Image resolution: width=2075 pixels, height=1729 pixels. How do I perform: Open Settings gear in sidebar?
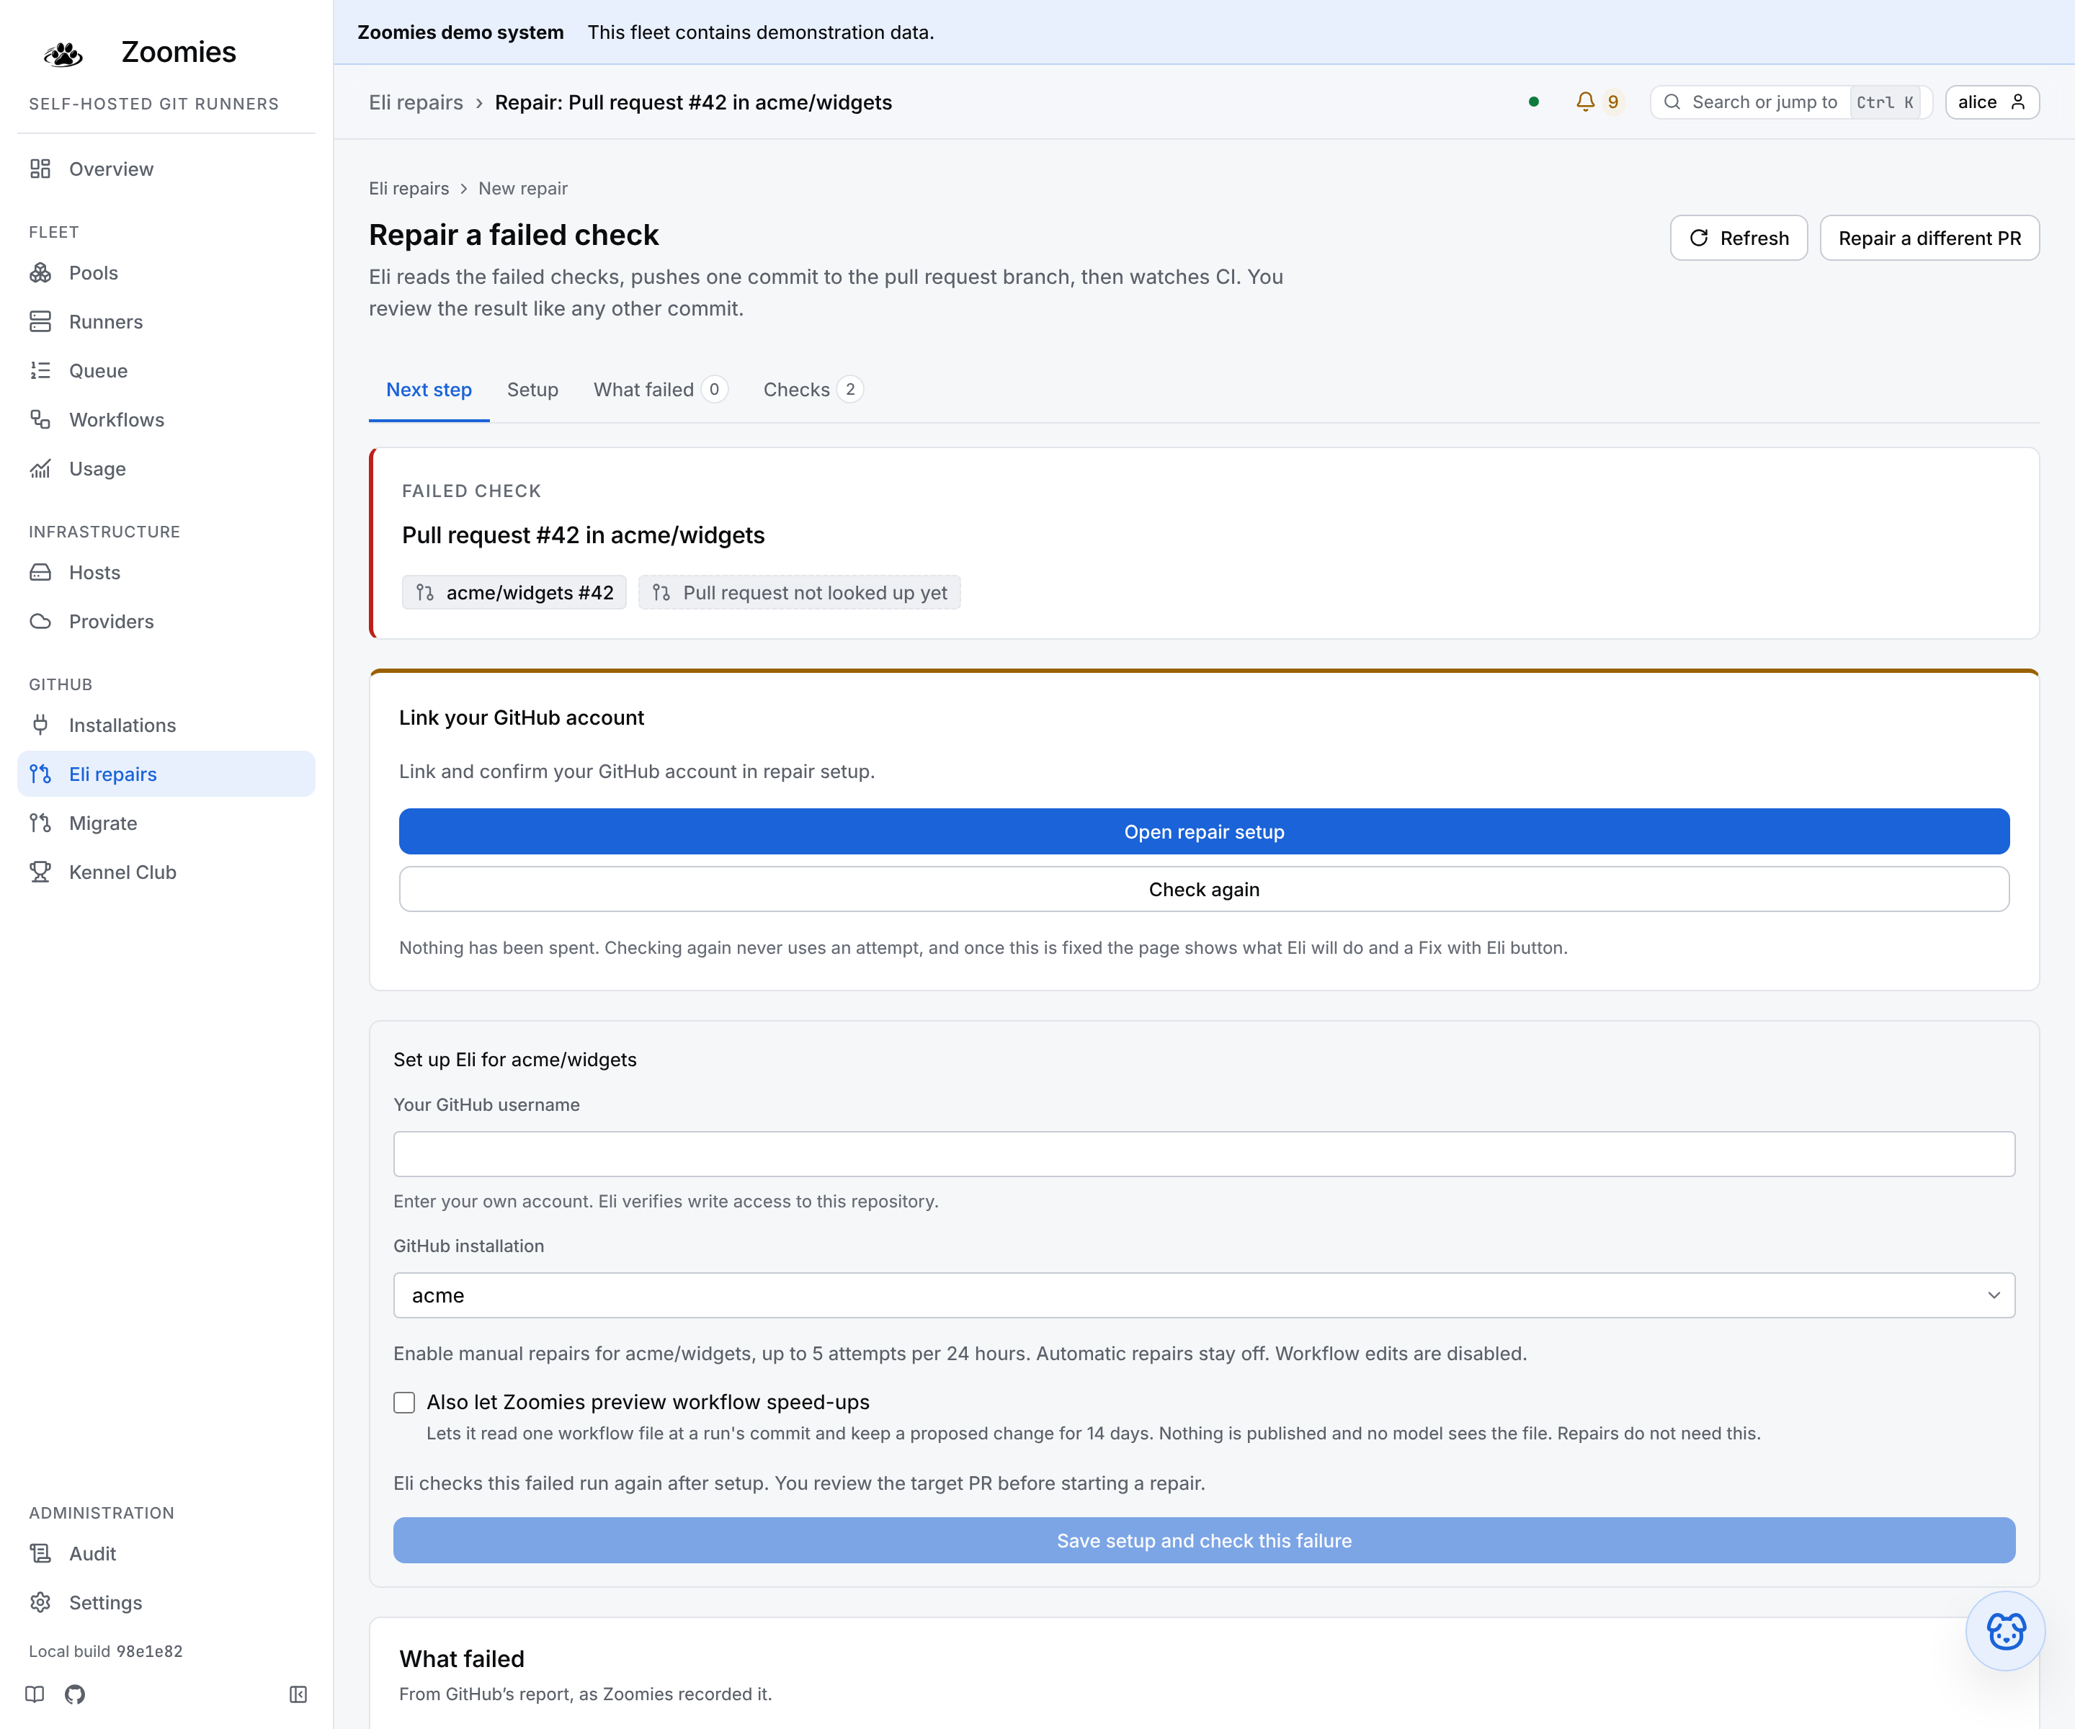(166, 1602)
